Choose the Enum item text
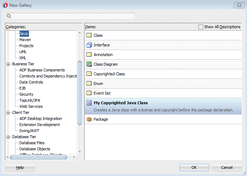Screen dimensions: 247x176 pyautogui.click(x=98, y=84)
